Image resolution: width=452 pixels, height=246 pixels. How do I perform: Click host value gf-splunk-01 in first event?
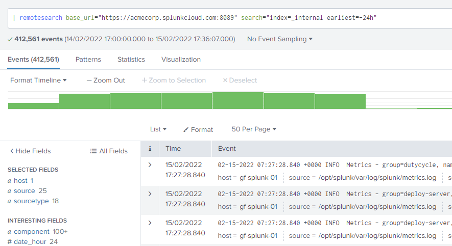[258, 178]
